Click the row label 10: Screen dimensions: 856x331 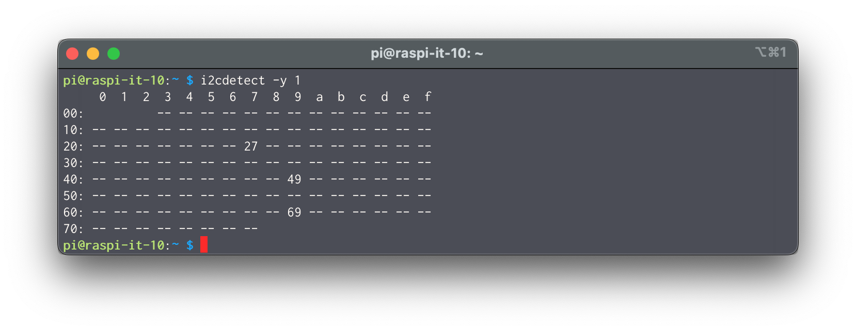click(x=73, y=130)
